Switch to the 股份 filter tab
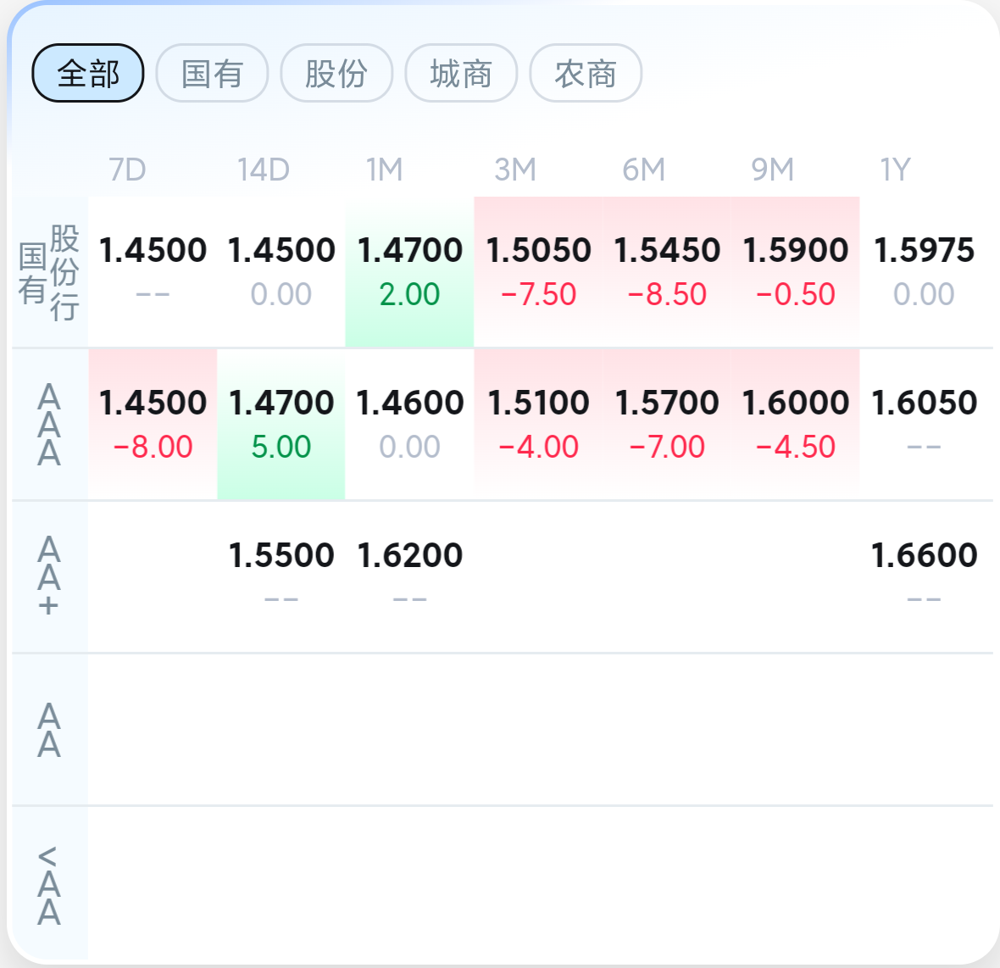 336,74
